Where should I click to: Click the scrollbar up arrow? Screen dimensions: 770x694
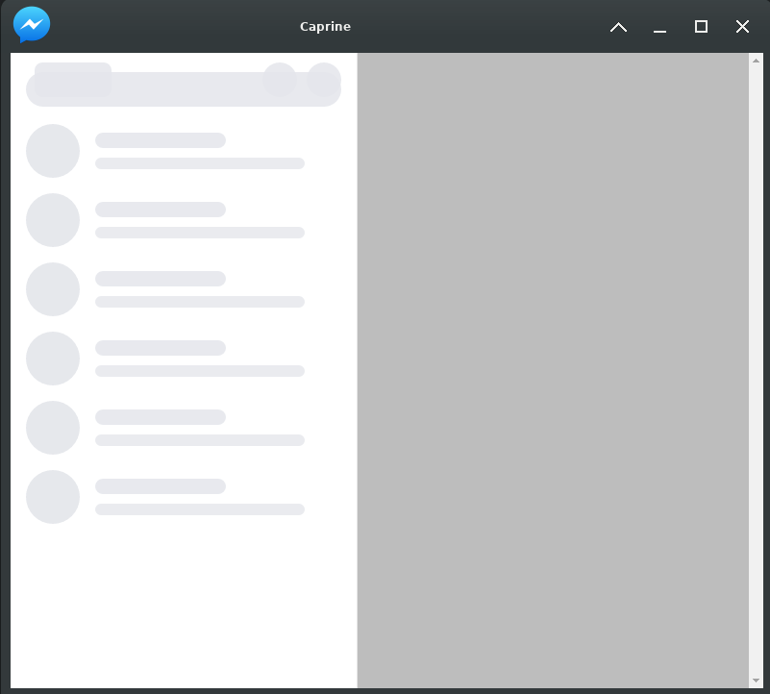754,61
